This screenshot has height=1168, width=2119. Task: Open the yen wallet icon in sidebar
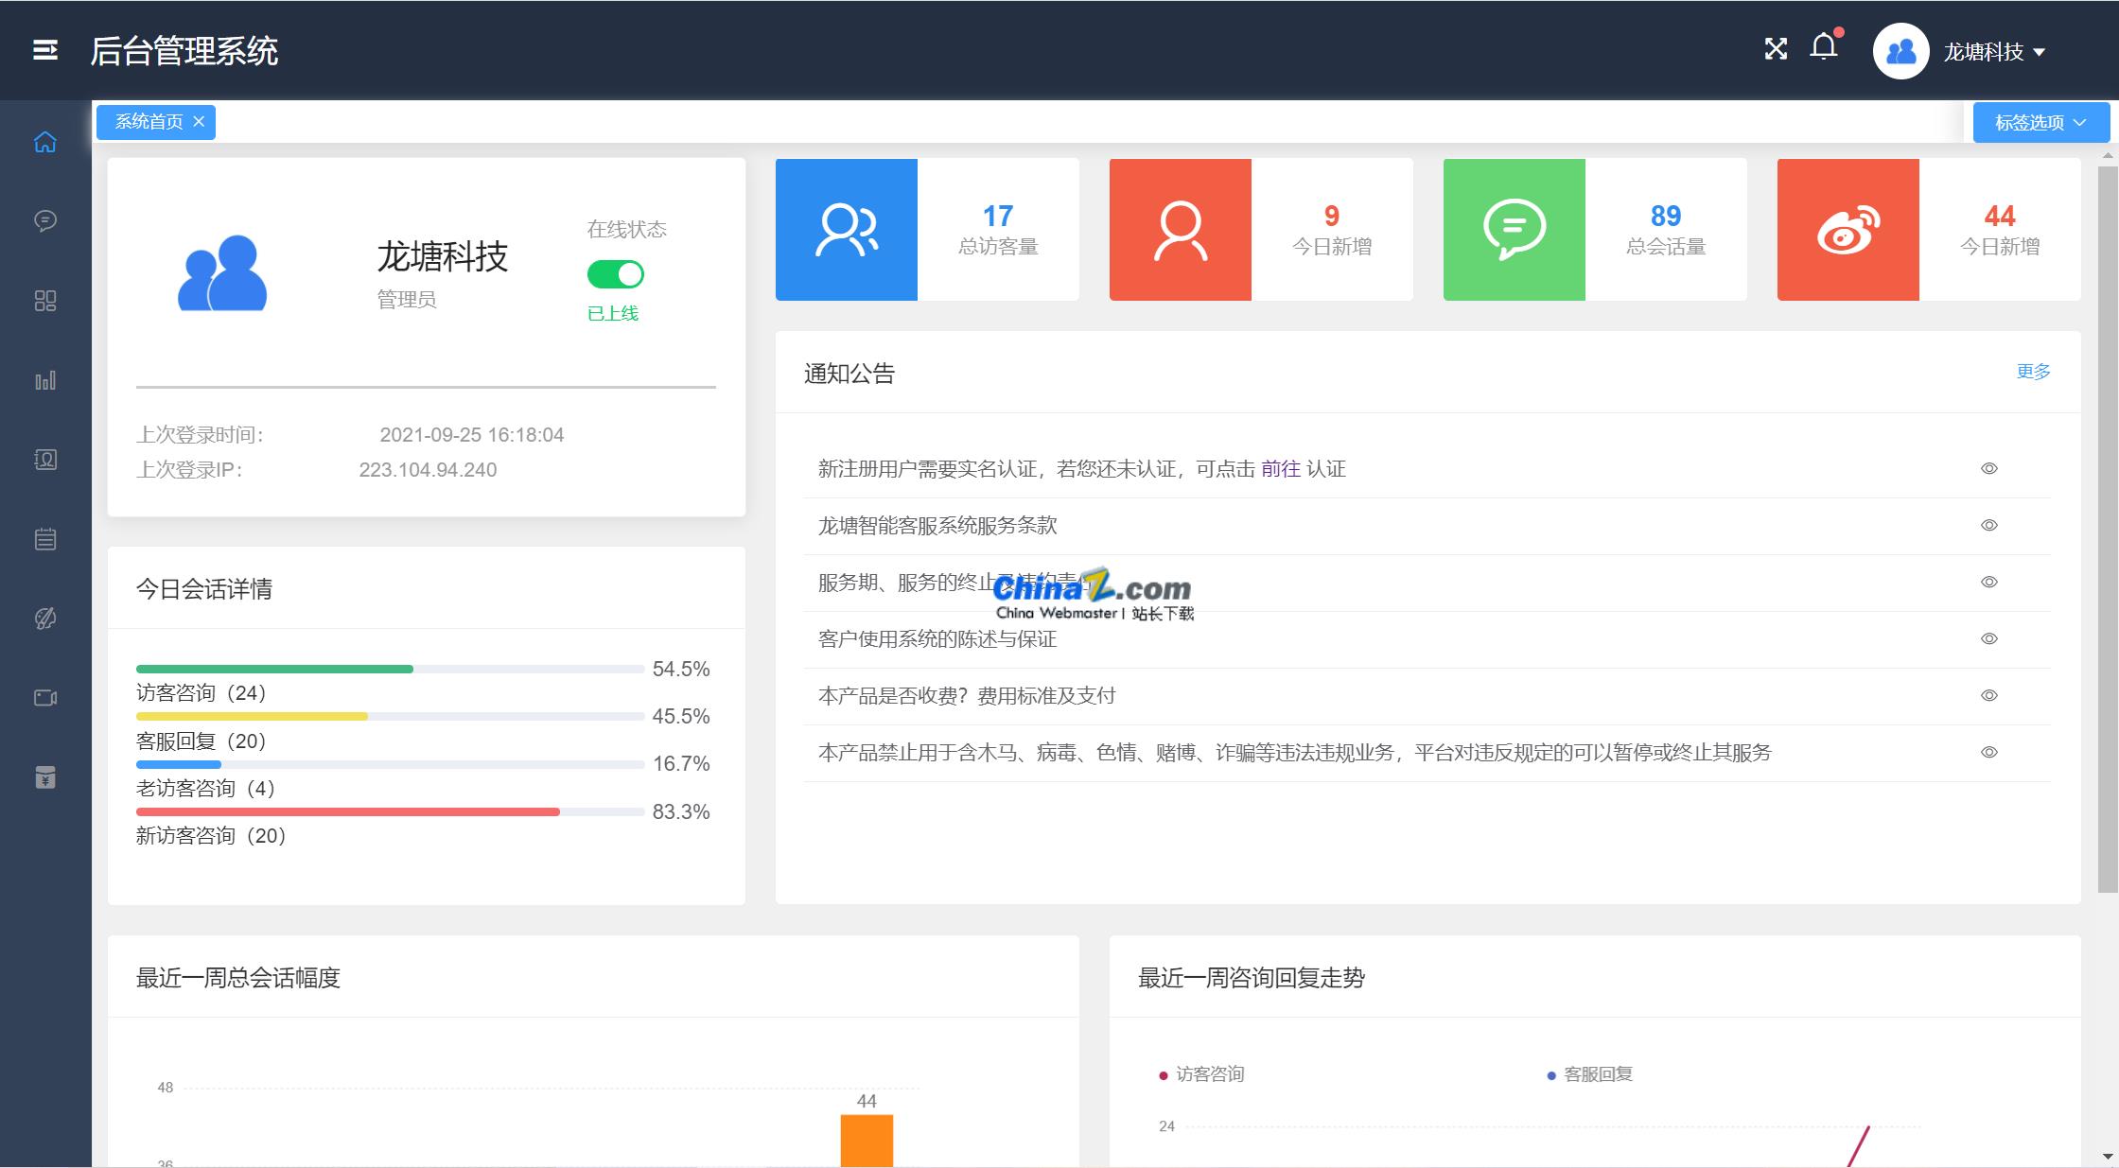(45, 777)
